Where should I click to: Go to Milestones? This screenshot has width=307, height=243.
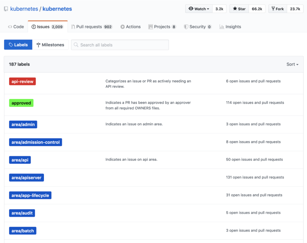click(x=50, y=45)
